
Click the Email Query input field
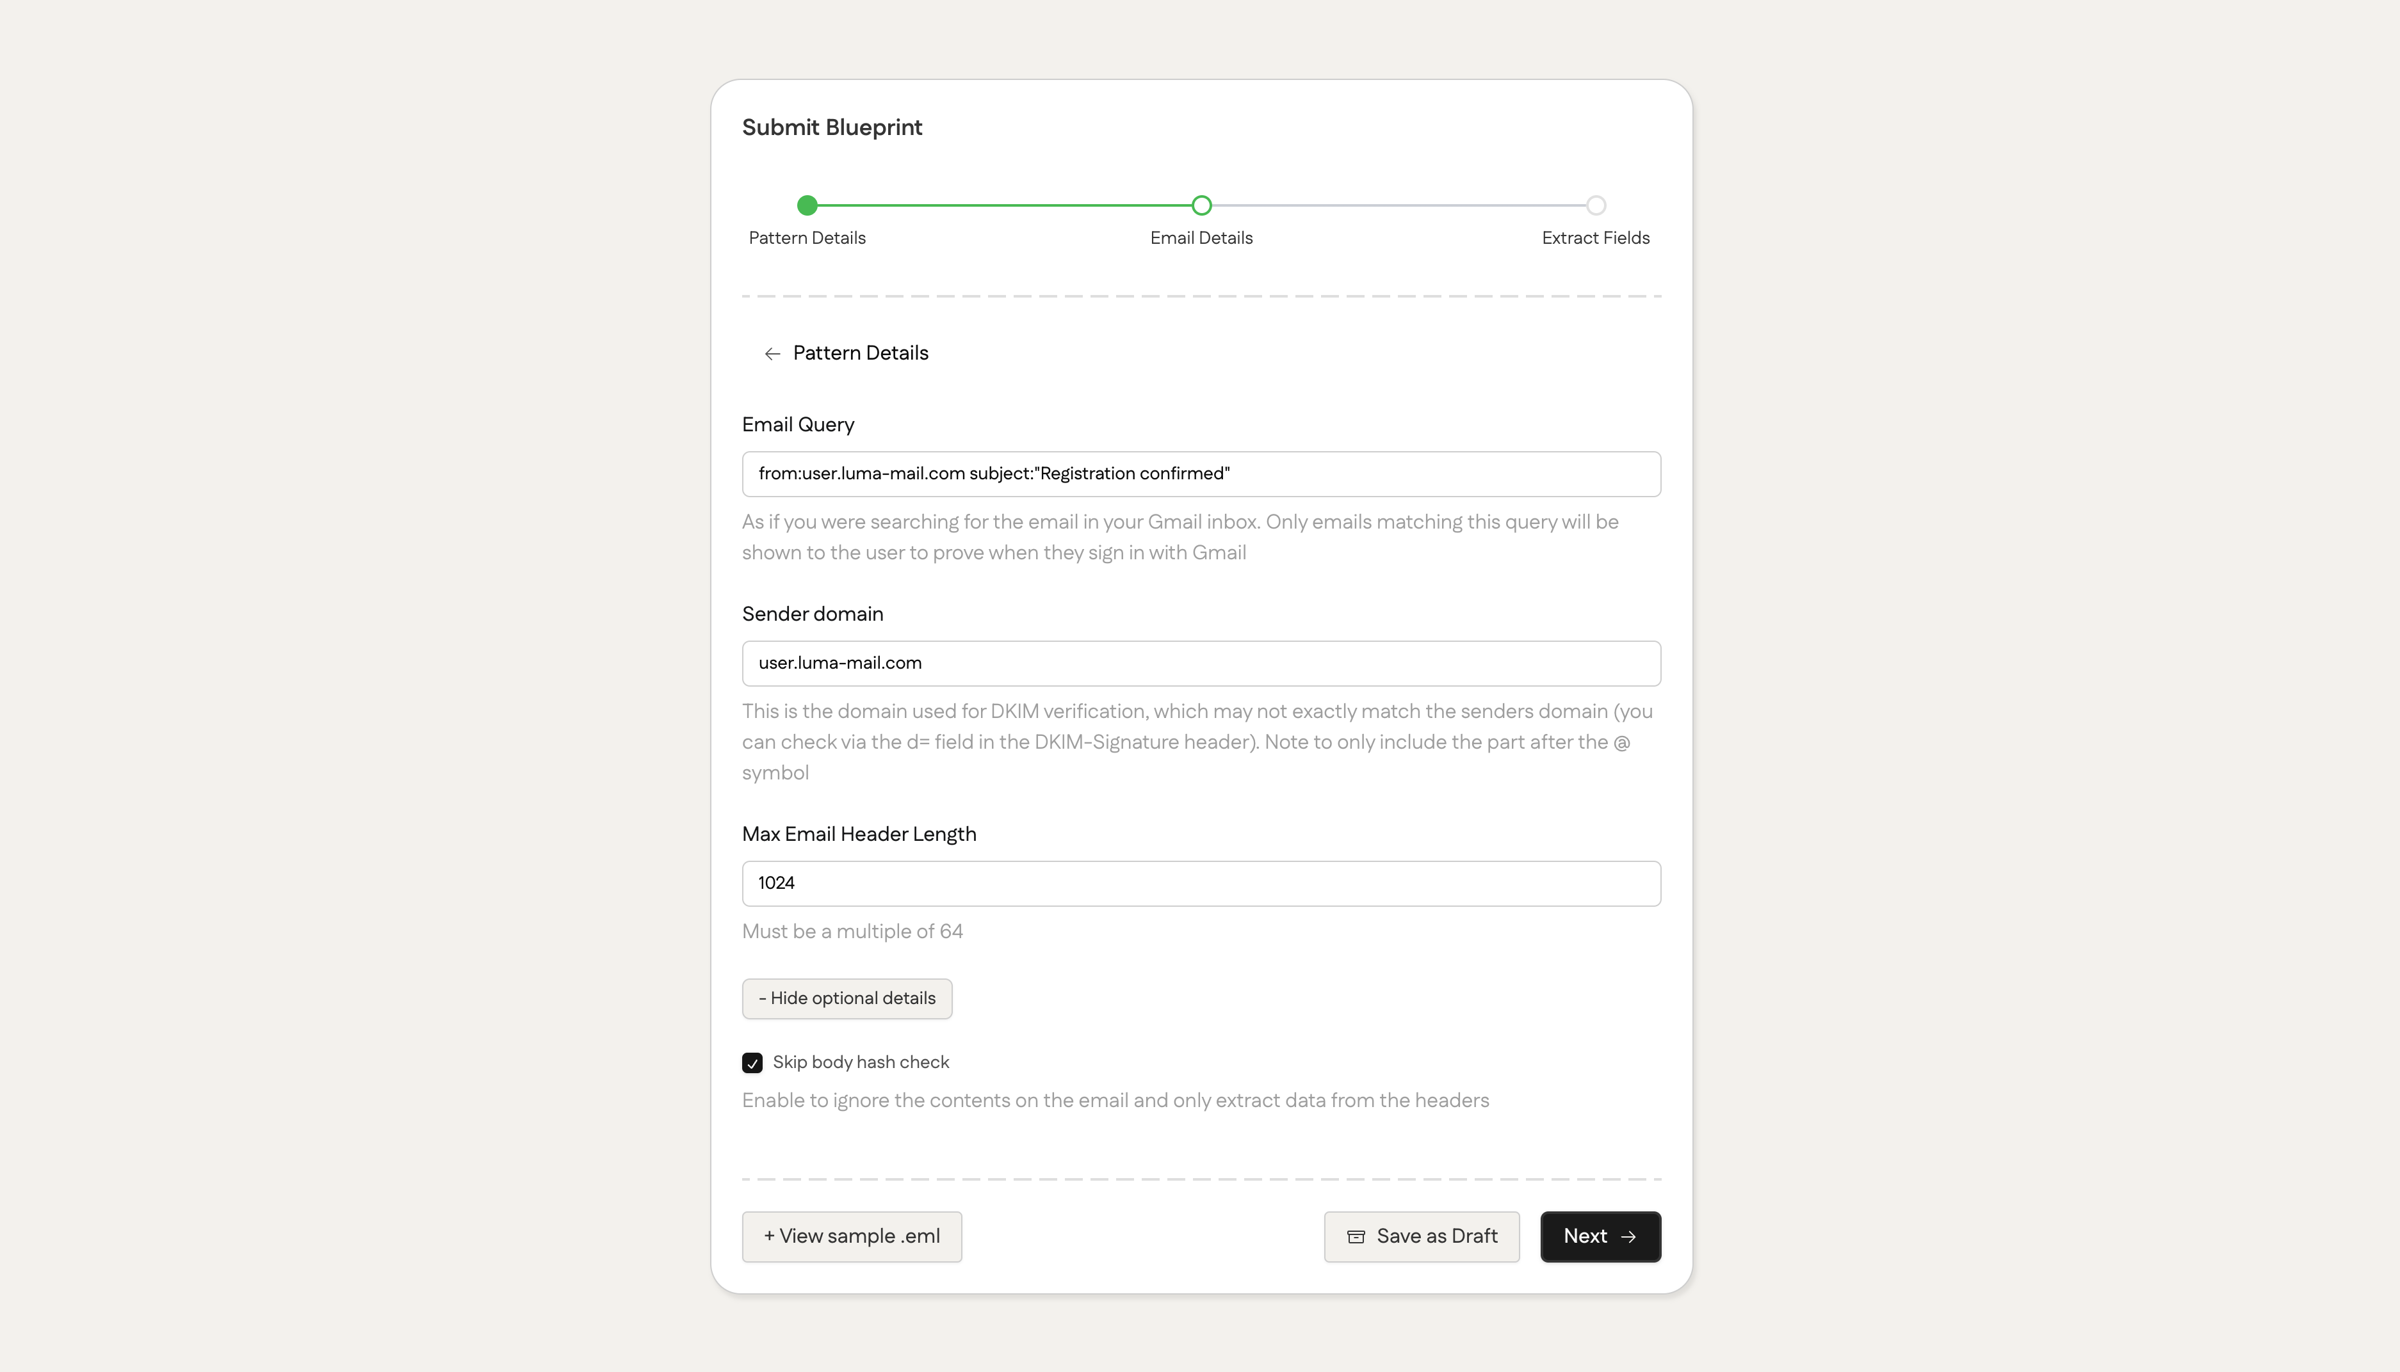tap(1200, 473)
